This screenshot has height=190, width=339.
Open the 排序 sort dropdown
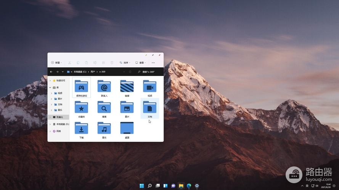coord(125,63)
